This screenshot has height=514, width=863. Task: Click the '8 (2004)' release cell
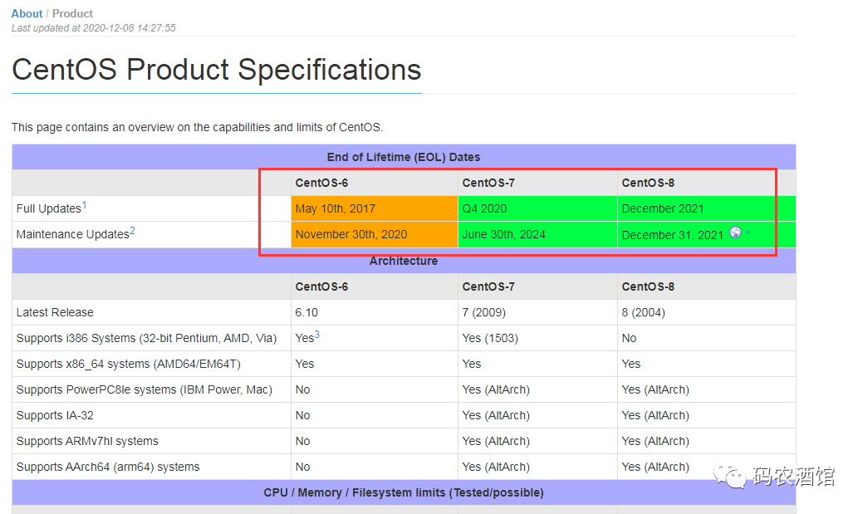point(644,312)
